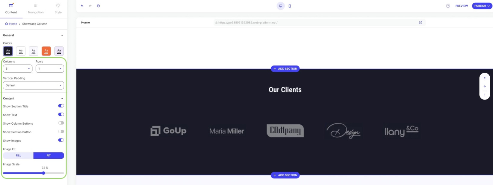Click the Style palette icon
The width and height of the screenshot is (493, 185).
(x=58, y=5)
